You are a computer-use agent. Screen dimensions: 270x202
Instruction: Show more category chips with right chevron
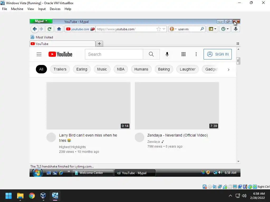(229, 69)
